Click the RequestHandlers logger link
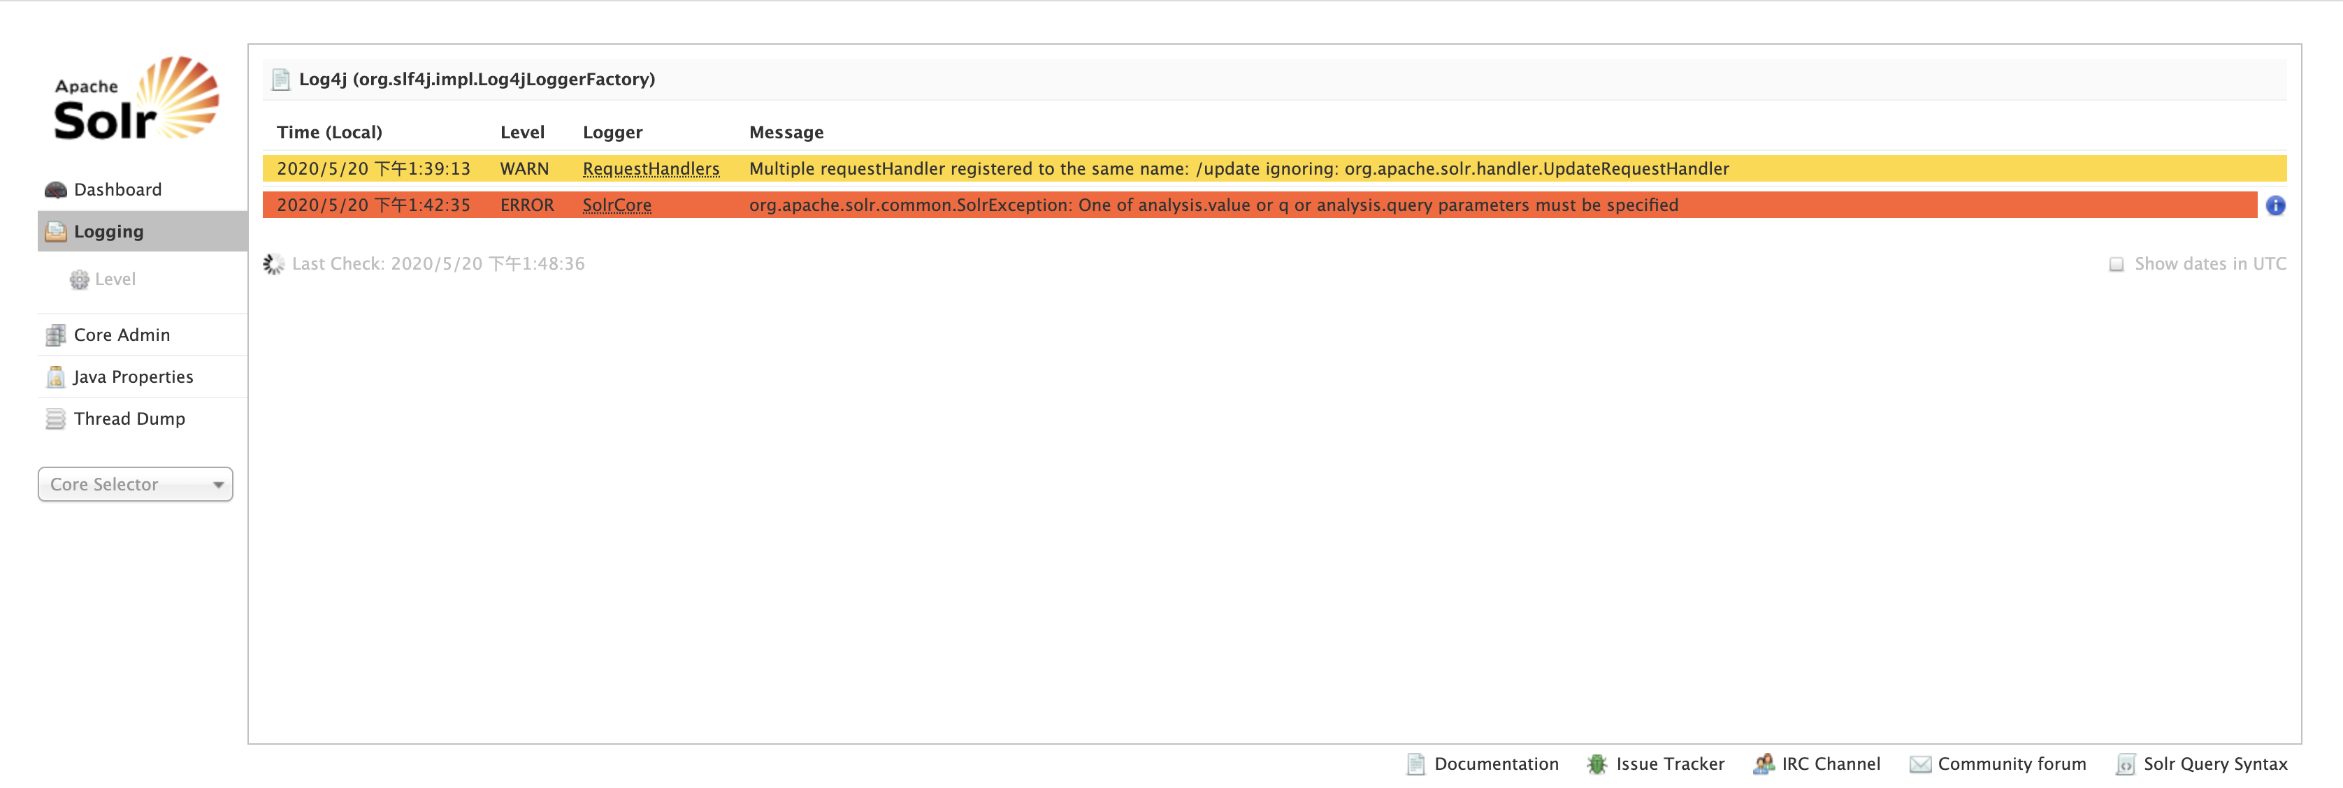Screen dimensions: 2343x788 point(650,169)
